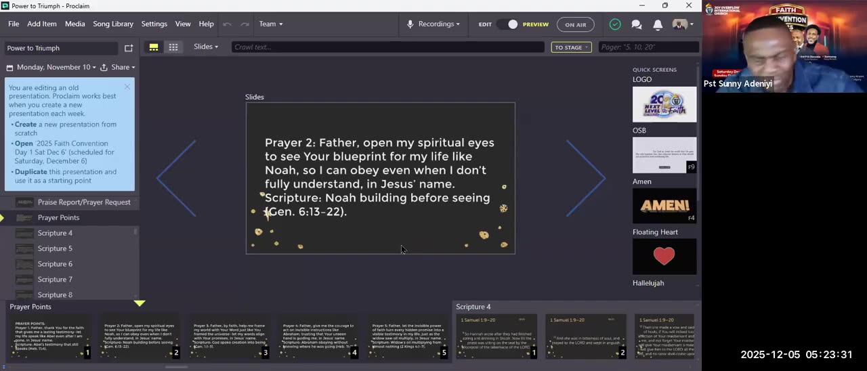This screenshot has height=371, width=867.
Task: Toggle the Edit/Preview switch
Action: [x=507, y=24]
